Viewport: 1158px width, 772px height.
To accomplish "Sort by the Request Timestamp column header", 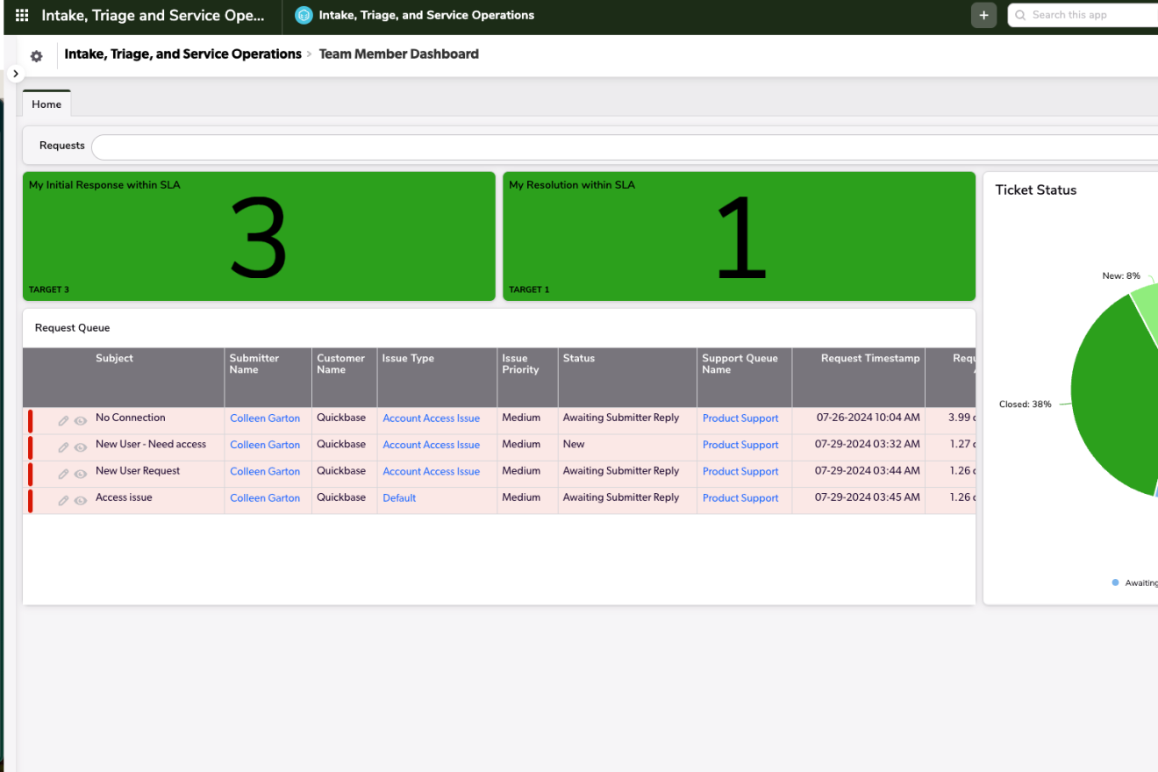I will pyautogui.click(x=869, y=358).
